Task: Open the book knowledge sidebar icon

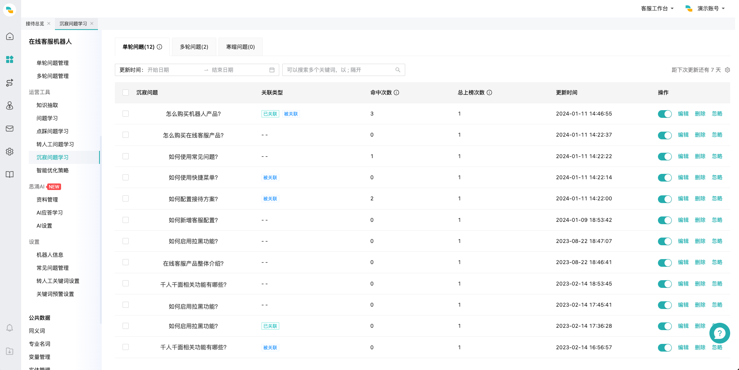Action: (x=10, y=175)
